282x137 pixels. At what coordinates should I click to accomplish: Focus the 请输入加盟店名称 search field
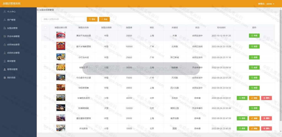(63, 19)
